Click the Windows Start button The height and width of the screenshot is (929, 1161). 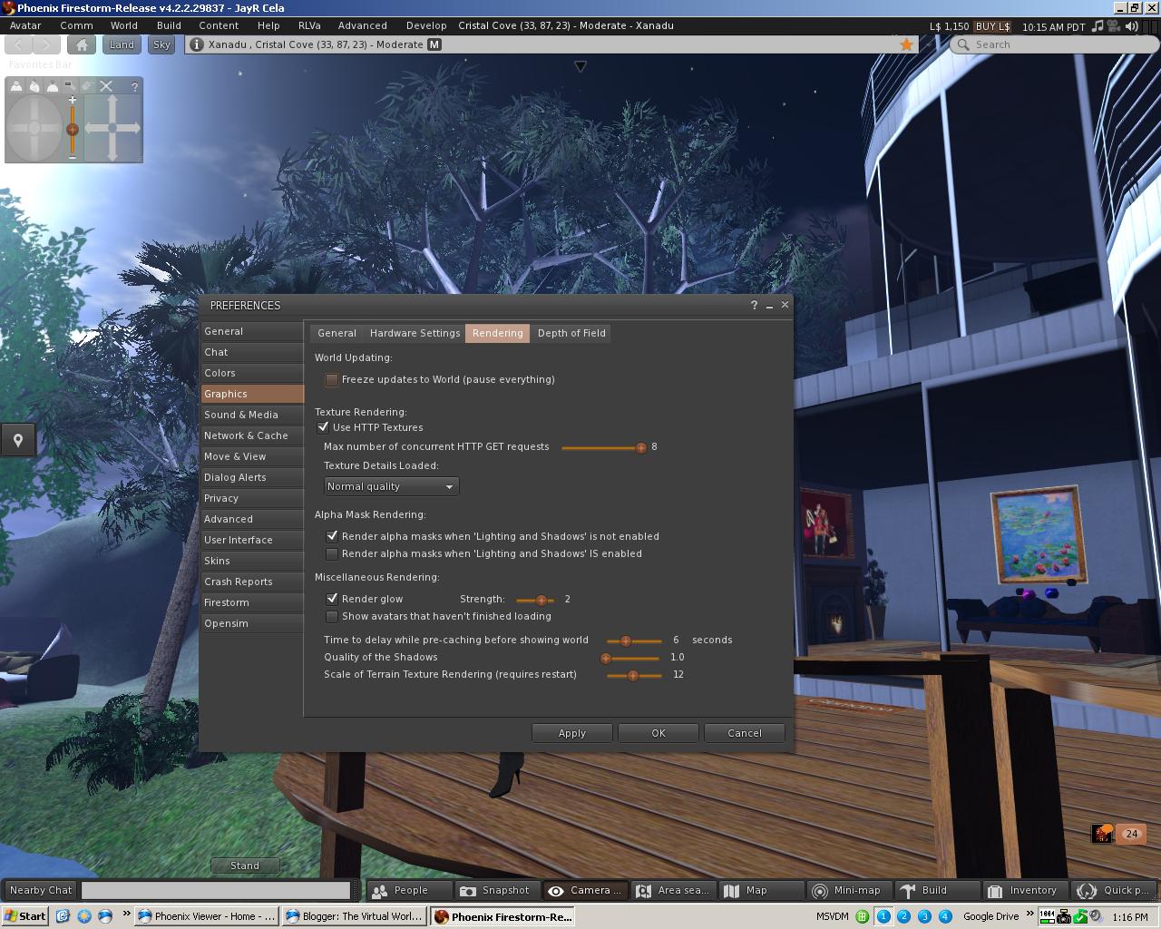pos(24,916)
